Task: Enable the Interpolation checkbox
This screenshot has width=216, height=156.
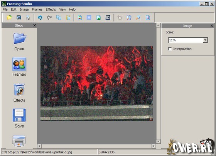Action: coord(170,49)
